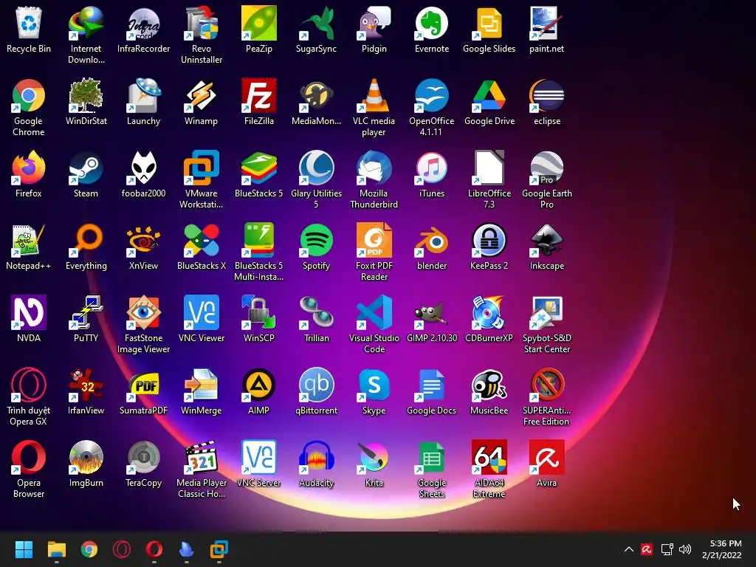Select the Launchy desktop icon
The image size is (756, 567).
tap(144, 95)
